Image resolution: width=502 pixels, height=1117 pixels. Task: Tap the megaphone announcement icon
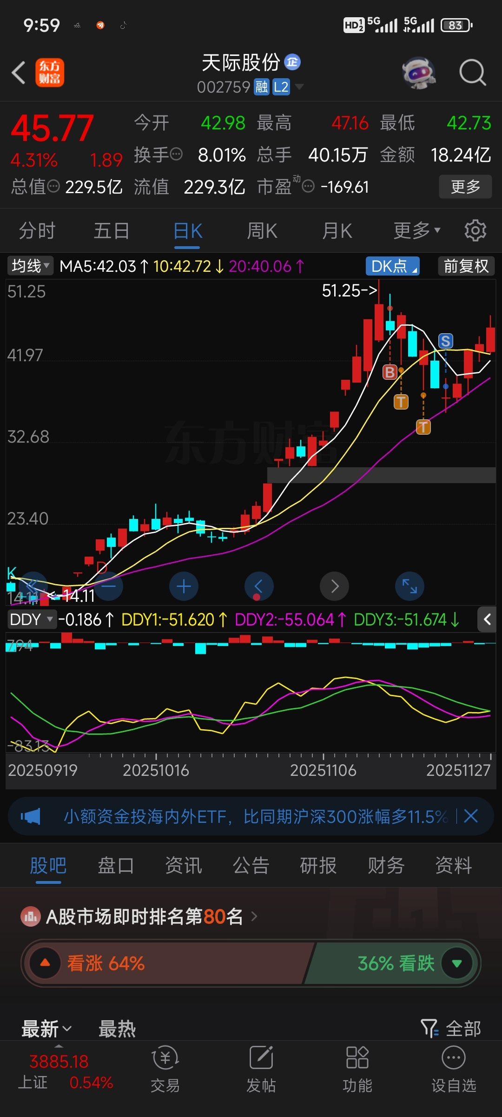click(x=31, y=816)
